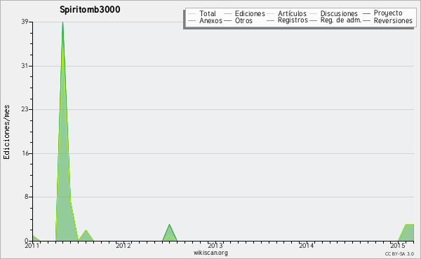This screenshot has height=259, width=421.
Task: Click the y-axis value 23
Action: (x=25, y=109)
